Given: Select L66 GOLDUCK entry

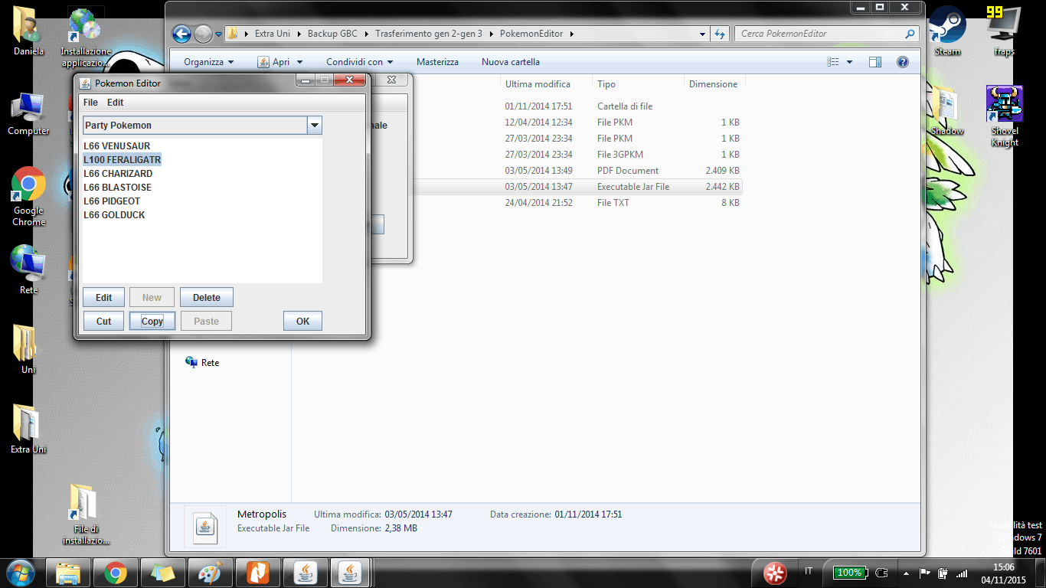Looking at the screenshot, I should point(114,214).
